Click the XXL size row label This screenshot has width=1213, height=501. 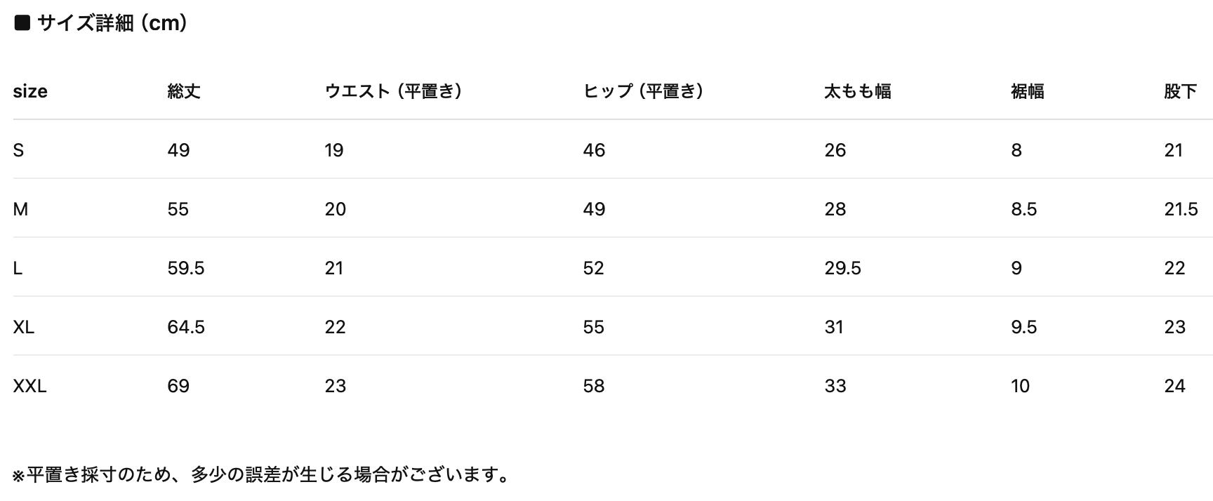coord(29,386)
